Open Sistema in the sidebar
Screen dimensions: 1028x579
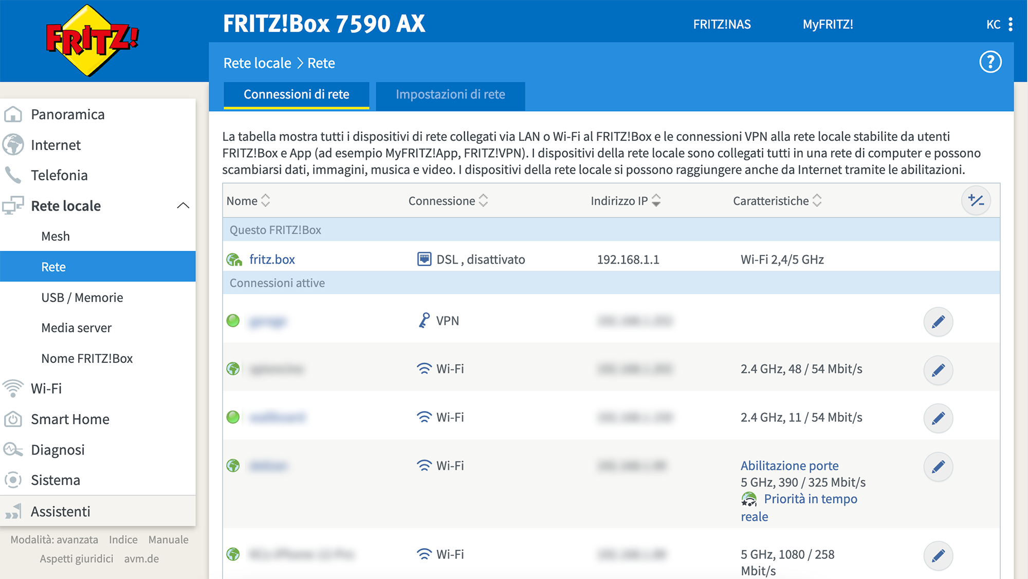point(56,480)
